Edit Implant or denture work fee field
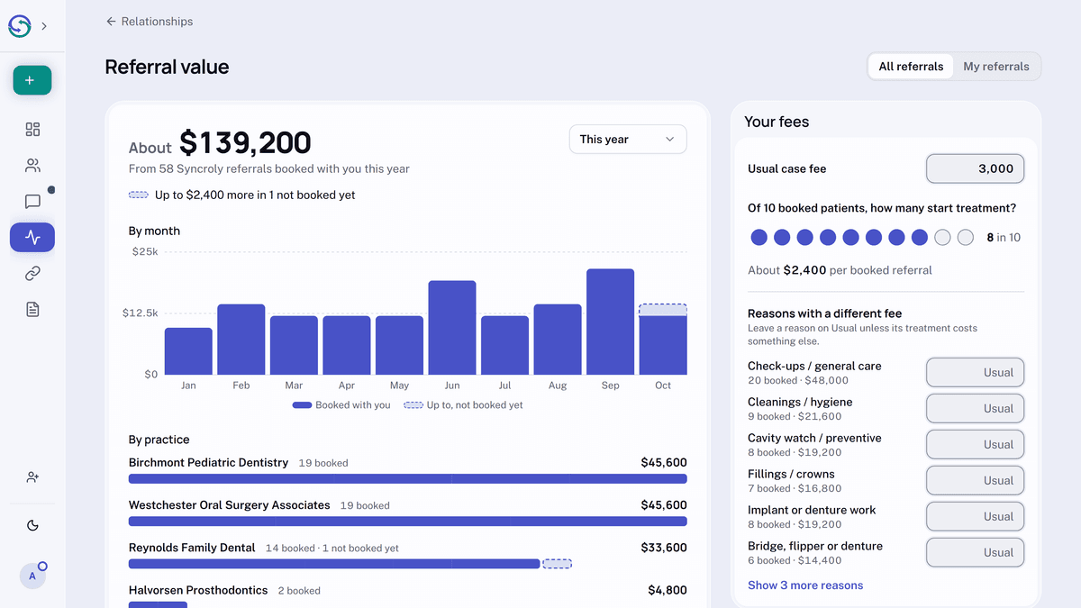Image resolution: width=1081 pixels, height=608 pixels. pos(975,516)
